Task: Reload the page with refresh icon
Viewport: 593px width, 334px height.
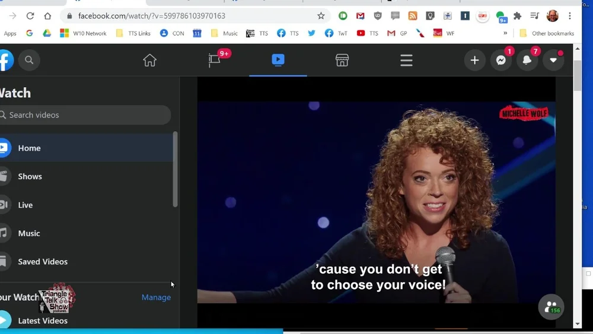Action: click(x=30, y=16)
